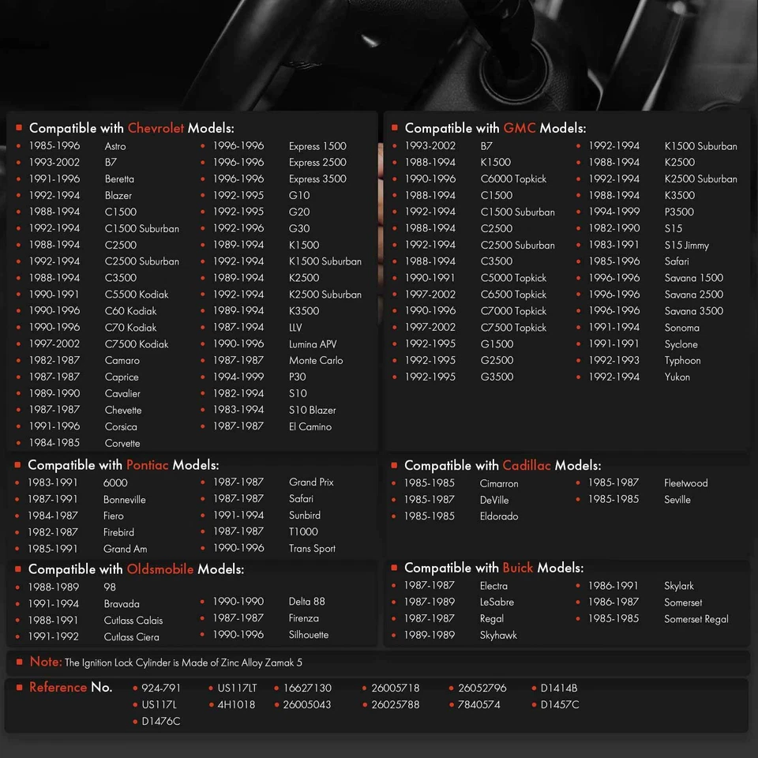
Task: Select reference number 26005043
Action: 307,704
